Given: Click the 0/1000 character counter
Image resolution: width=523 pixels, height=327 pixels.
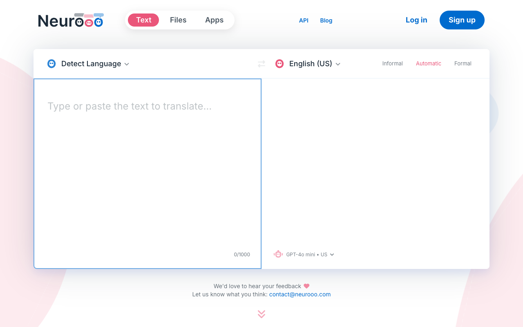Looking at the screenshot, I should (242, 255).
